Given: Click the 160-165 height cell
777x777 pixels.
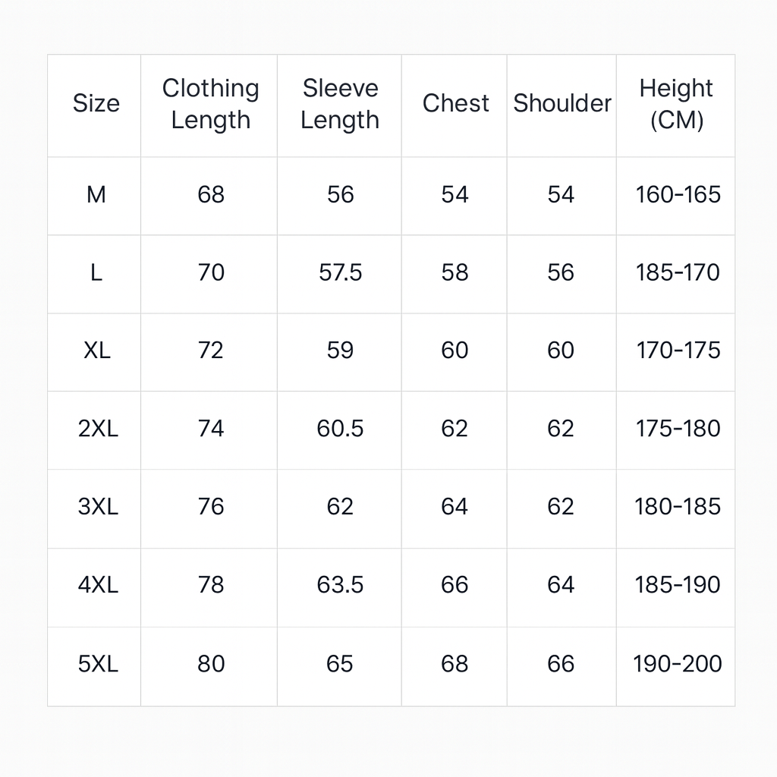Looking at the screenshot, I should pyautogui.click(x=678, y=195).
